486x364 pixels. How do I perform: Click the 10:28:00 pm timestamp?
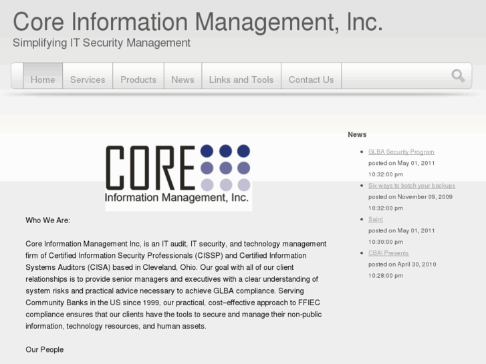pyautogui.click(x=386, y=276)
